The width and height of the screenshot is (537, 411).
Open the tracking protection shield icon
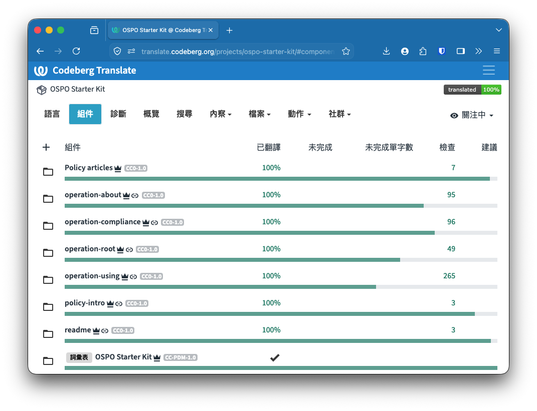pos(117,51)
